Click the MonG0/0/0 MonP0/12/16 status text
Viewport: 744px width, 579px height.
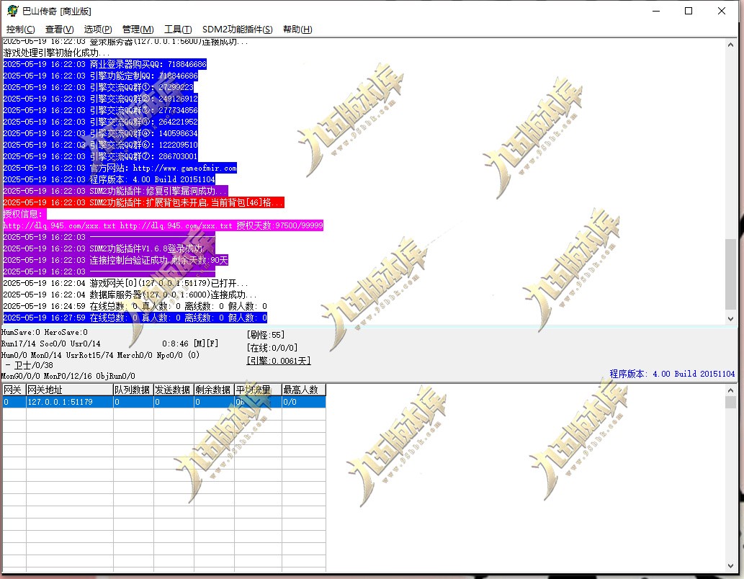tap(68, 376)
